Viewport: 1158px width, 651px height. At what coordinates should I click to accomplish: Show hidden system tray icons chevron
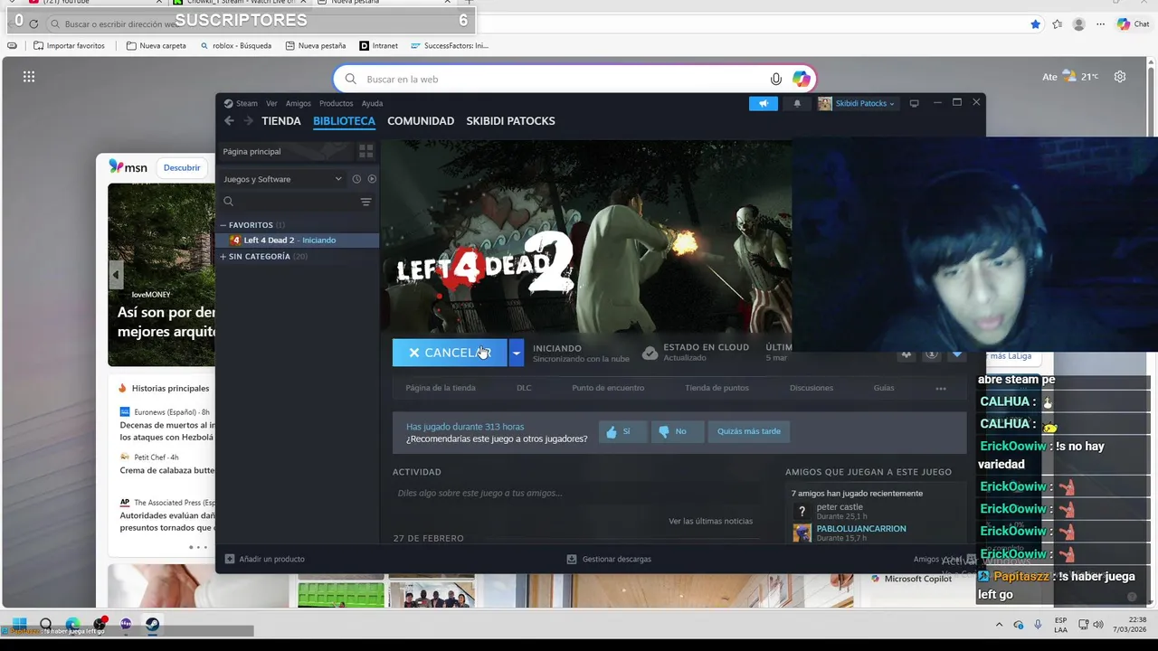pyautogui.click(x=999, y=625)
